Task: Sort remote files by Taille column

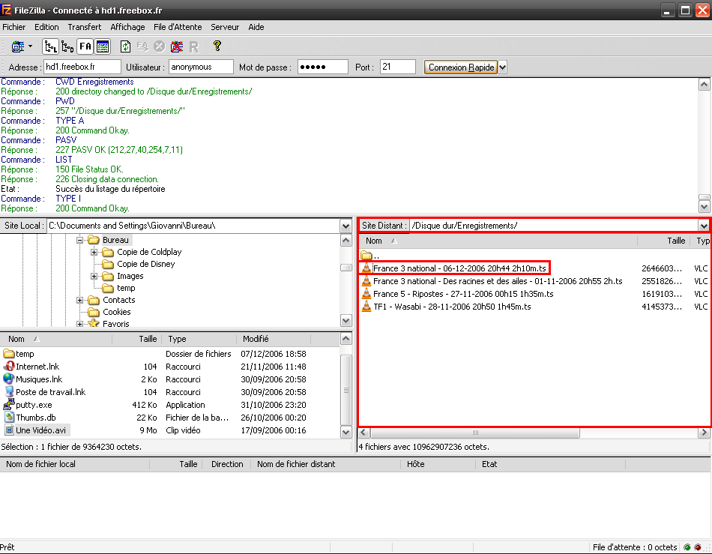Action: 663,241
